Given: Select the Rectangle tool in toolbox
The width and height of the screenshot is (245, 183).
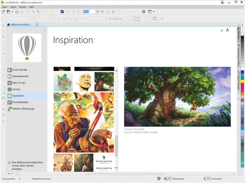Looking at the screenshot, I should tap(3, 59).
